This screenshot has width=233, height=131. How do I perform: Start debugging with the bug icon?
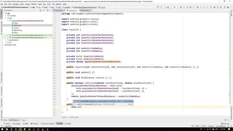point(181,7)
